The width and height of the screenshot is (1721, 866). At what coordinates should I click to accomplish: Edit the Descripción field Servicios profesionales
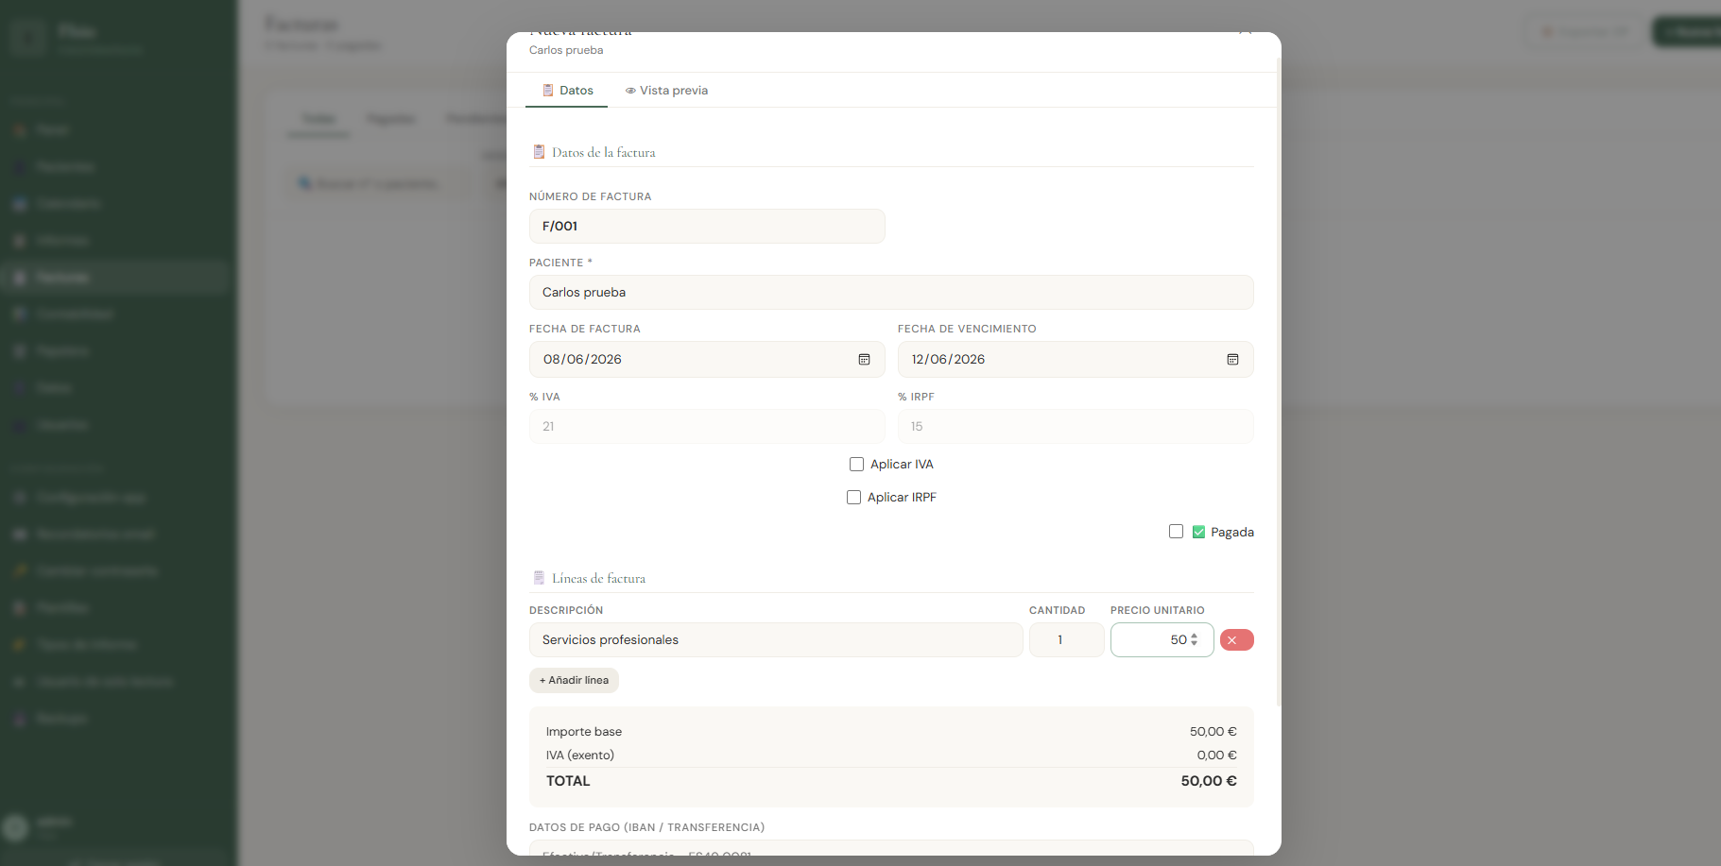[x=776, y=640]
